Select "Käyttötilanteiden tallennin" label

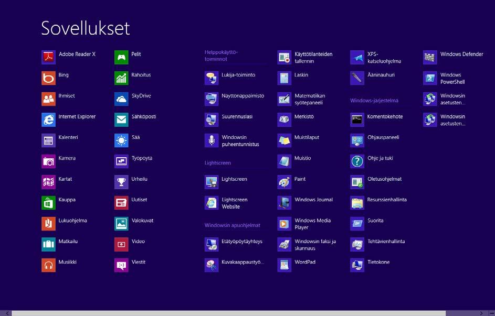313,58
